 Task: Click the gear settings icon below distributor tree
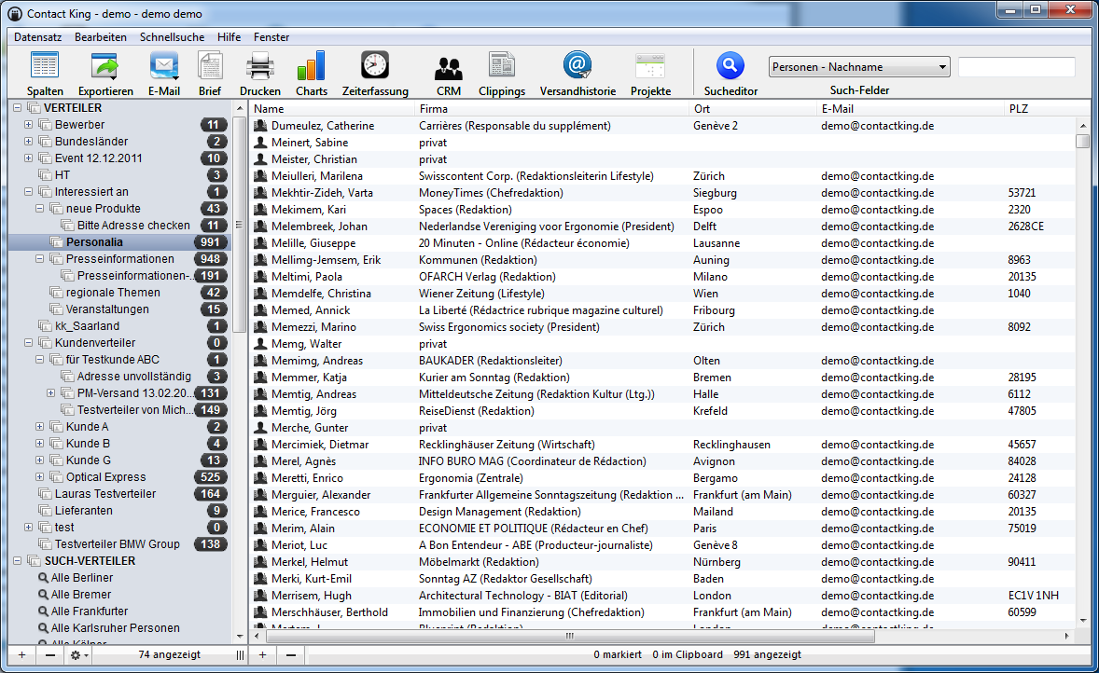point(77,654)
